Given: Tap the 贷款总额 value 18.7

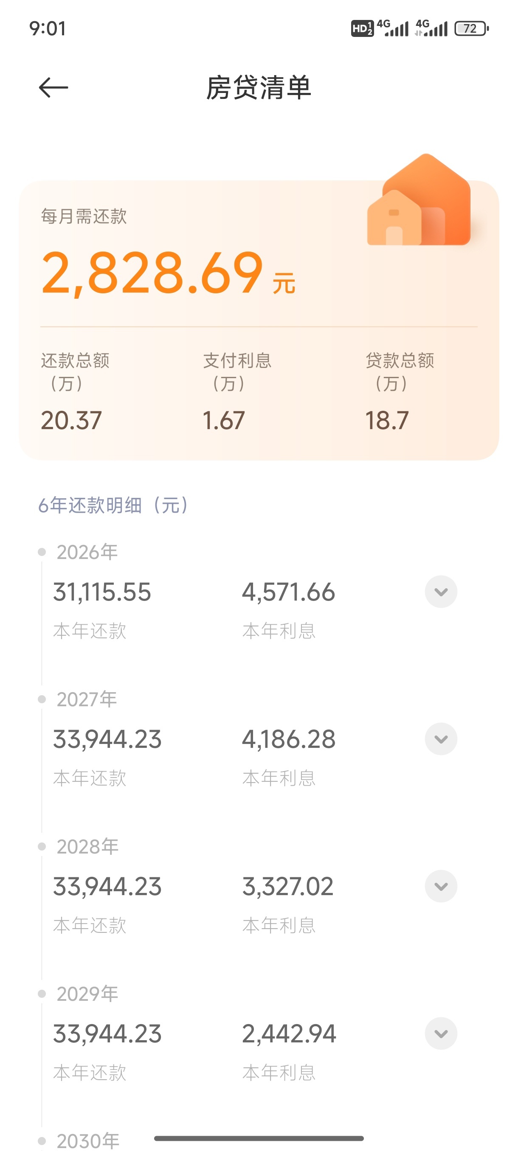Looking at the screenshot, I should click(387, 420).
